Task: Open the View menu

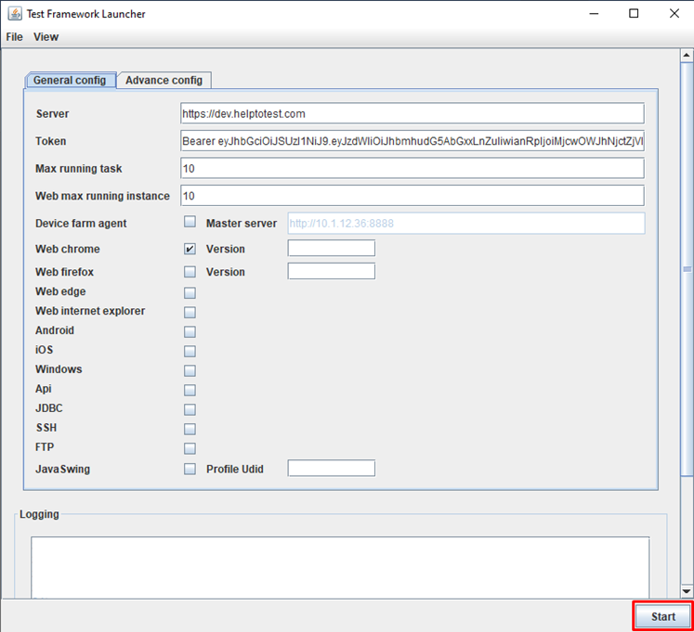Action: tap(46, 37)
